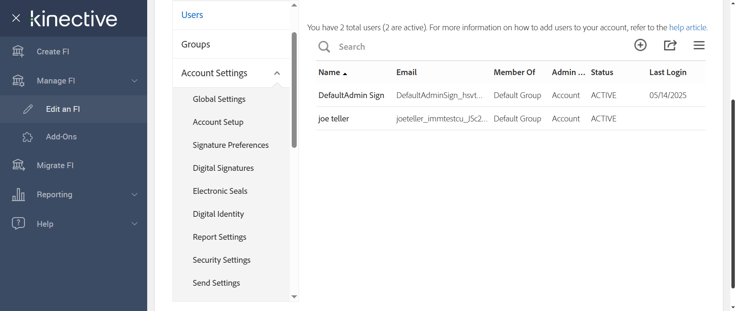Open Security Settings

(x=222, y=260)
